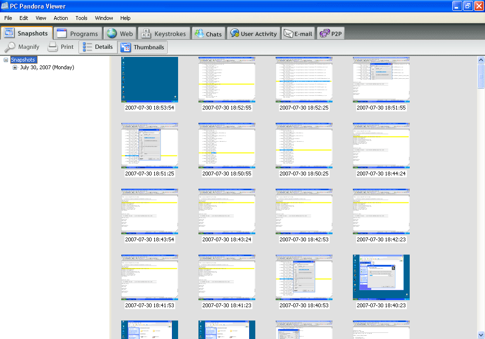This screenshot has height=339, width=485.
Task: Select the 18:53:54 desktop snapshot thumbnail
Action: click(x=150, y=80)
